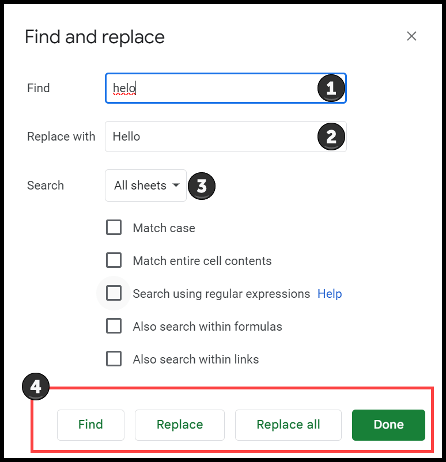Check Also search within formulas

coord(114,326)
